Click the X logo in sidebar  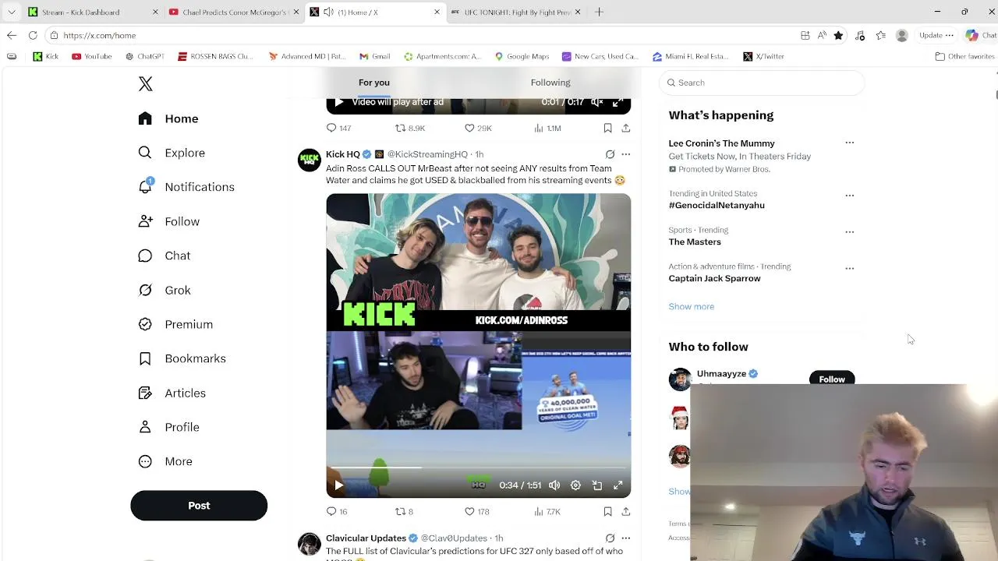click(x=146, y=84)
